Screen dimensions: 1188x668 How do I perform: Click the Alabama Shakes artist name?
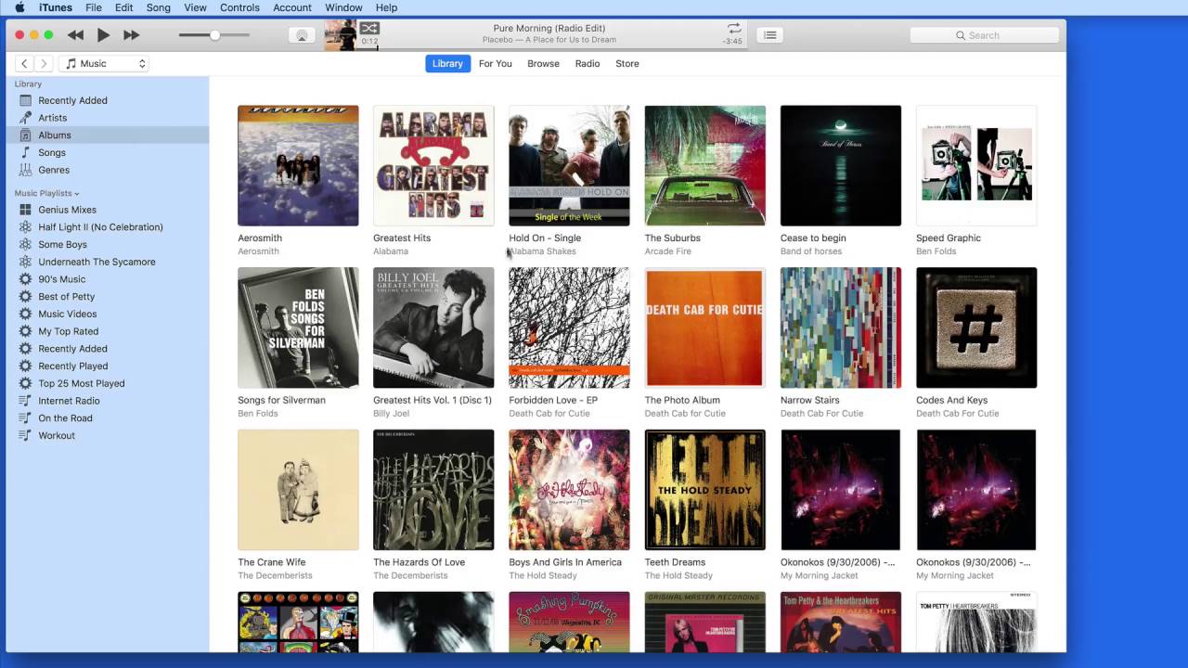pos(543,251)
